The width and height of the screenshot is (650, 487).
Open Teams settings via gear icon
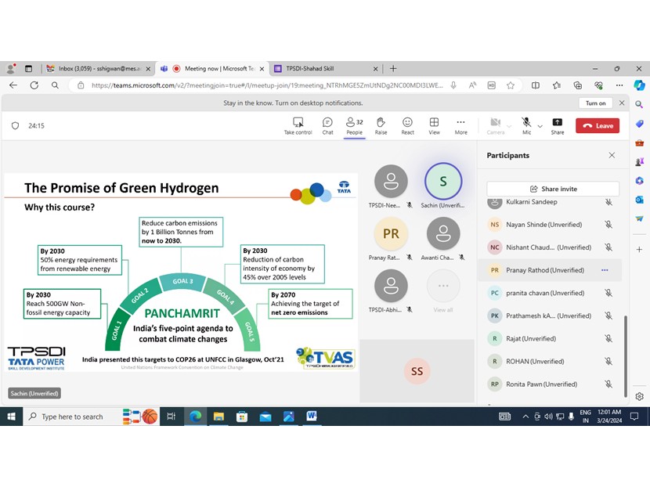pyautogui.click(x=639, y=397)
